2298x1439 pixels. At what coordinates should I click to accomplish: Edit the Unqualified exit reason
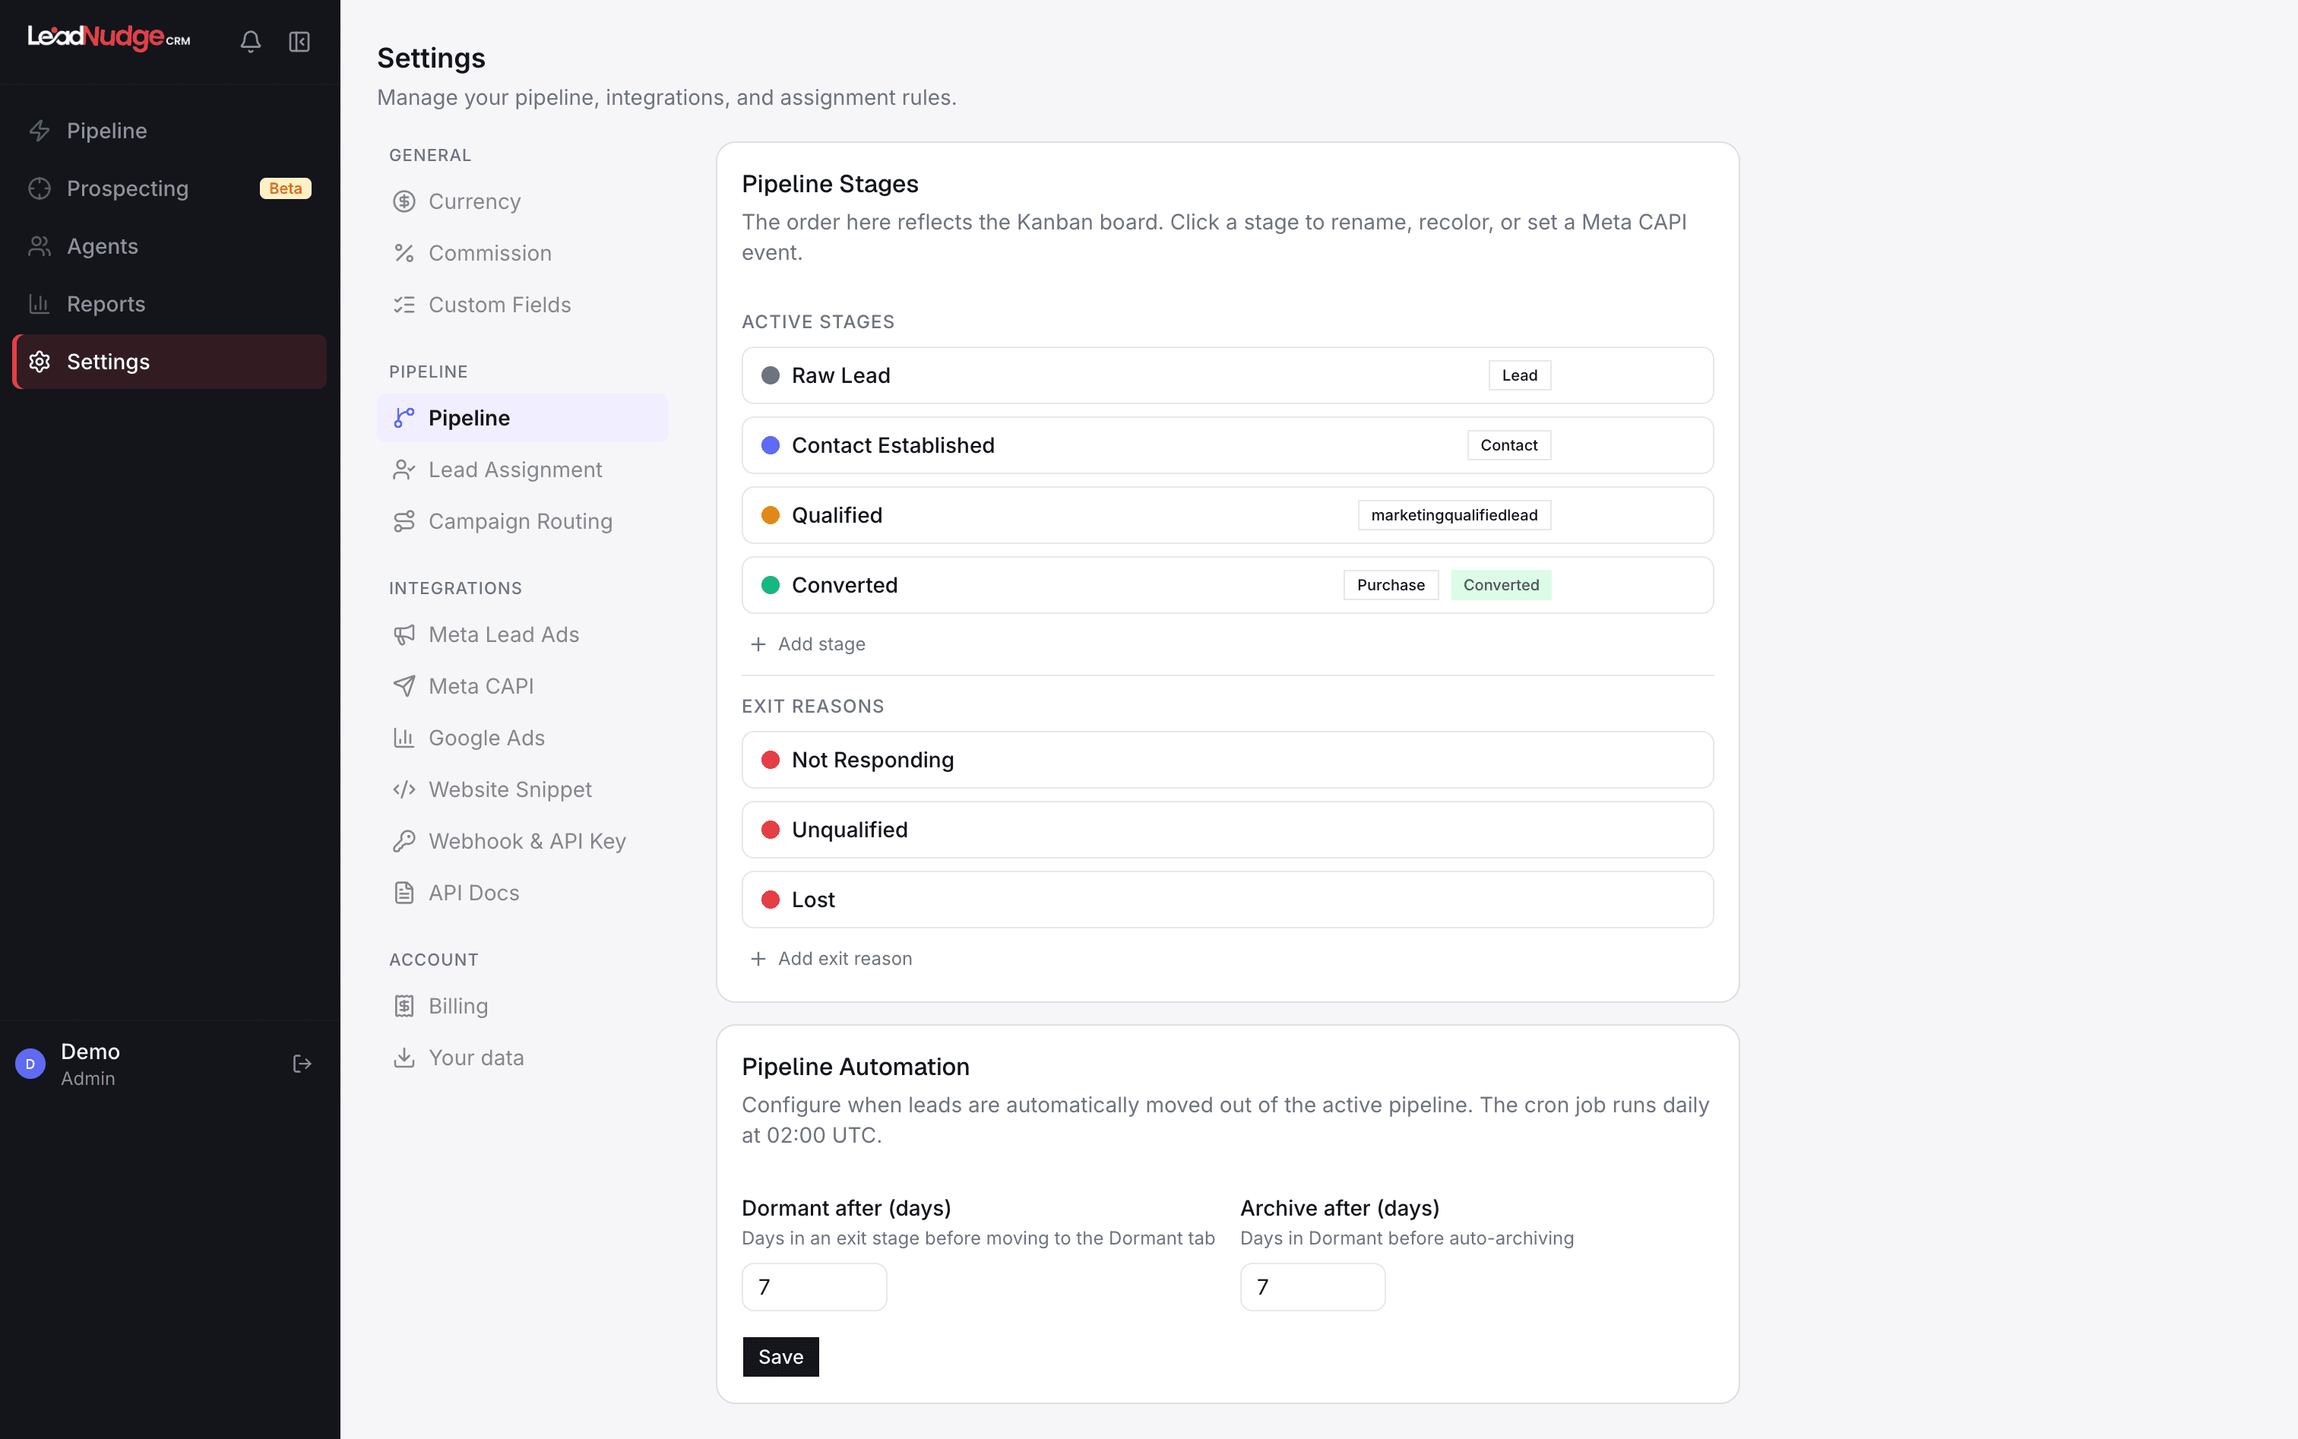1227,830
